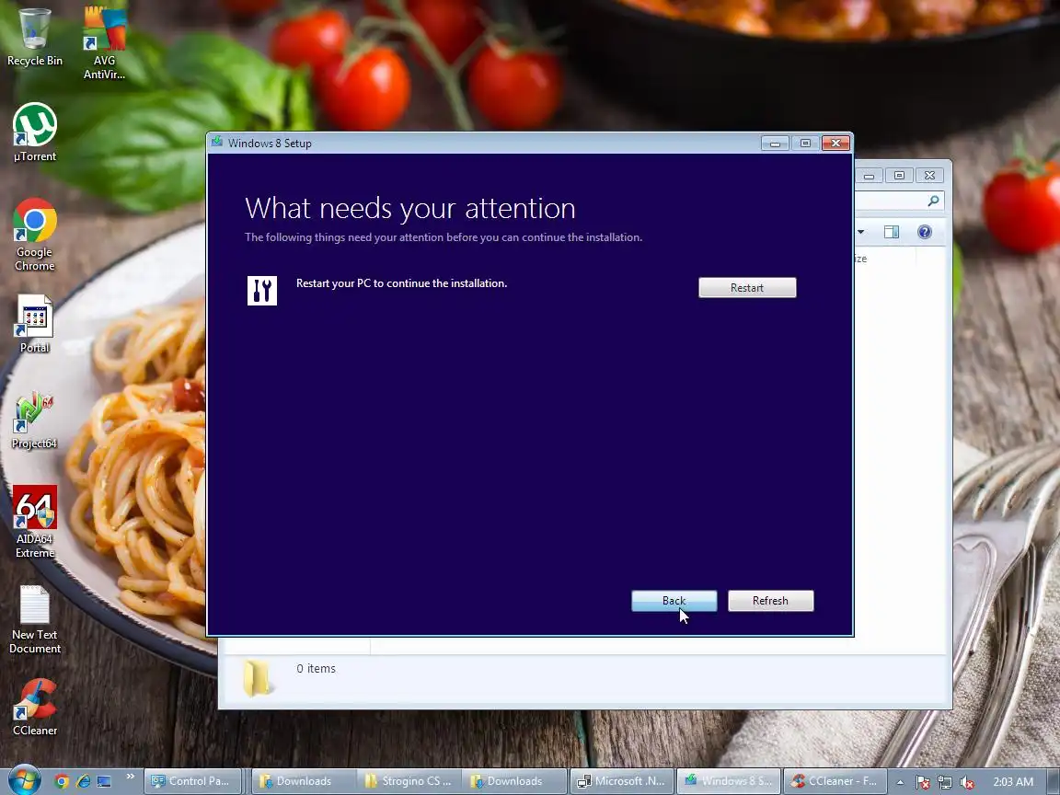Click the '0 items' text in Explorer
1060x795 pixels.
(x=316, y=668)
